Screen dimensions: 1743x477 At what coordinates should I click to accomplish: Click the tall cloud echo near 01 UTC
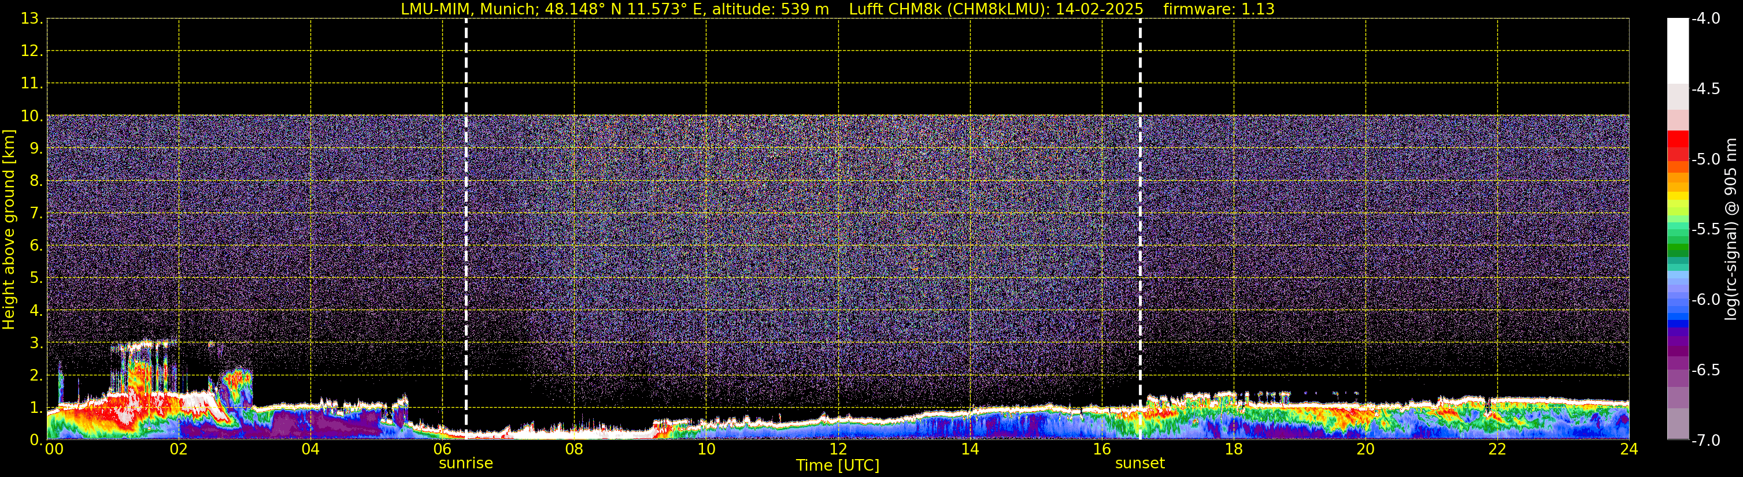(140, 368)
